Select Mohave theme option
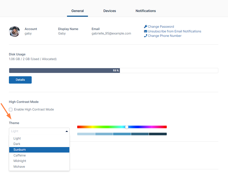228x175 pixels. 19,167
